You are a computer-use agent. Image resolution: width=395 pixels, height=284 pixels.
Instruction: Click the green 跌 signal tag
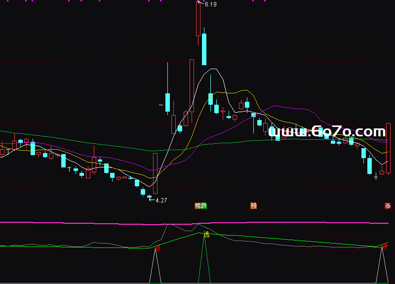tap(204, 205)
